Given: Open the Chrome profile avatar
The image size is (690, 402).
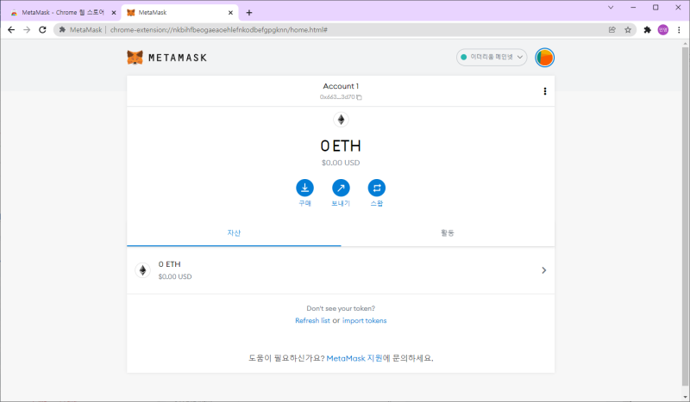Looking at the screenshot, I should coord(662,30).
